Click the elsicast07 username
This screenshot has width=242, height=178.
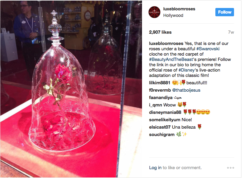coord(159,127)
